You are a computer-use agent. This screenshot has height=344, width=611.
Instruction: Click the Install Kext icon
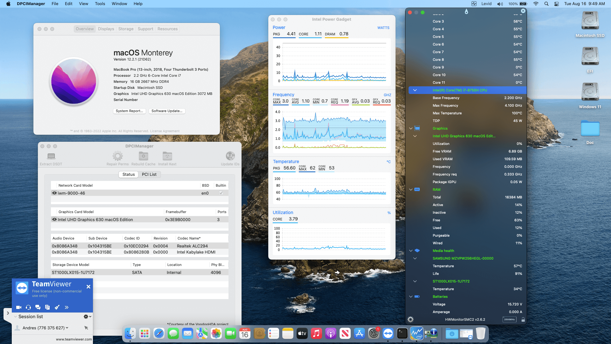[x=167, y=156]
